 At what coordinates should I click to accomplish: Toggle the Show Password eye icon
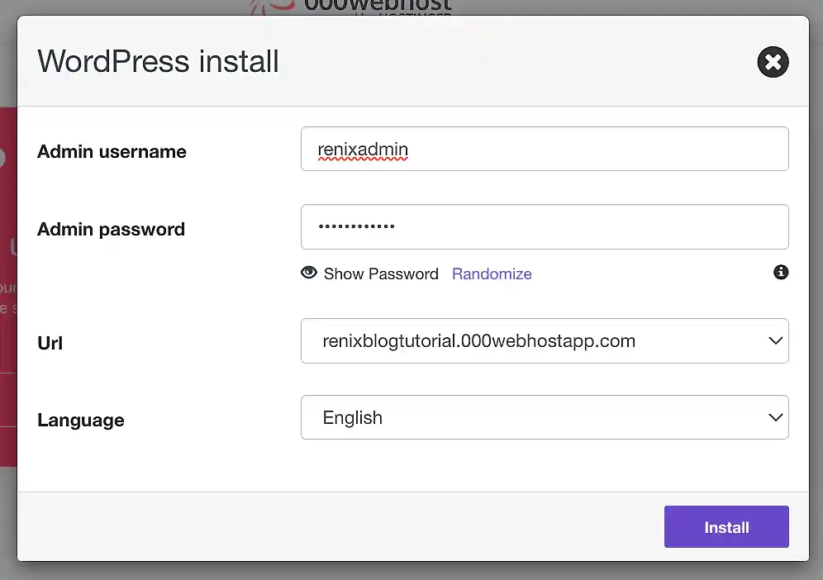coord(309,273)
